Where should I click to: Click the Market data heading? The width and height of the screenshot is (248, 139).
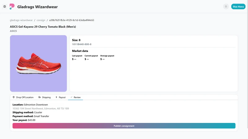(x=80, y=51)
